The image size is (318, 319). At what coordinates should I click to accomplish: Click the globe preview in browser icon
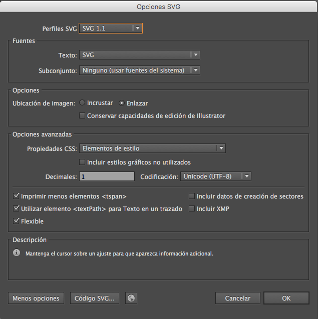(131, 298)
